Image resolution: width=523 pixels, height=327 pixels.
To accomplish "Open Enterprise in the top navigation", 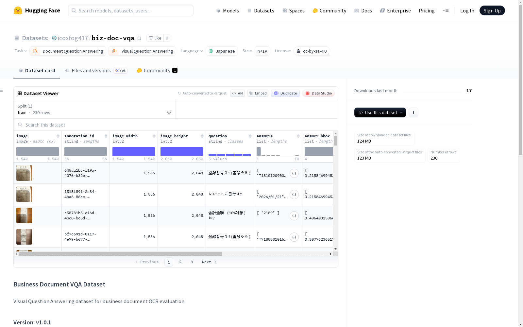I will tap(396, 10).
